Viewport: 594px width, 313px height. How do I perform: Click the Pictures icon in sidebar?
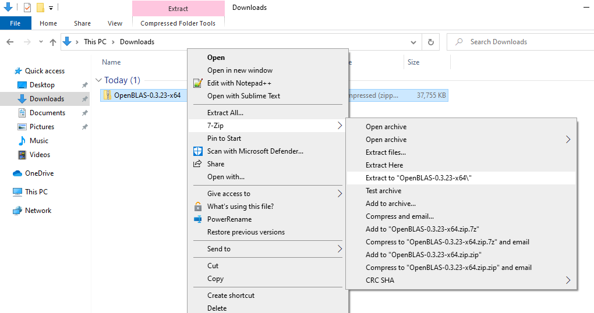tap(22, 127)
